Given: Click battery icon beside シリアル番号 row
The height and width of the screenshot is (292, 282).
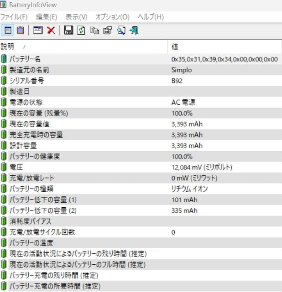Looking at the screenshot, I should click(4, 81).
